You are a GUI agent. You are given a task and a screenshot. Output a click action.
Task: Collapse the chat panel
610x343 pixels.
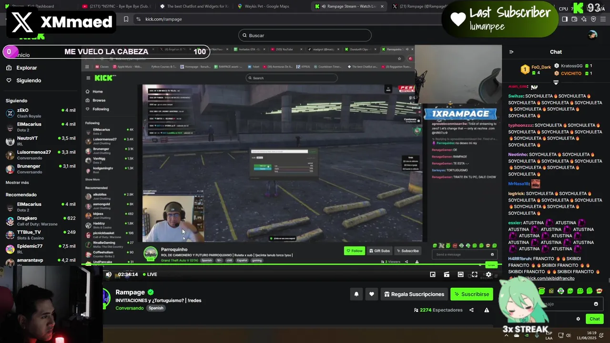click(x=511, y=52)
